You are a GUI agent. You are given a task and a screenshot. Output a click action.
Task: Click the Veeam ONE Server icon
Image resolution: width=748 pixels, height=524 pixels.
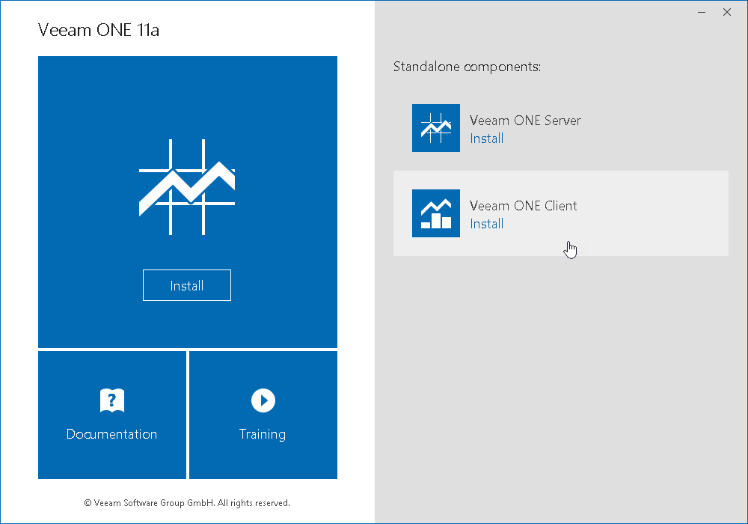point(436,128)
